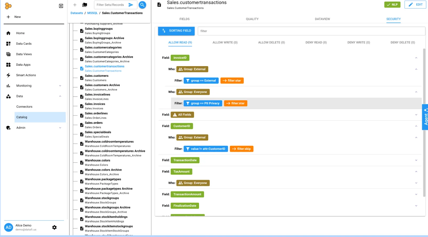428x237 pixels.
Task: Open Smart Actions lightning icon
Action: pyautogui.click(x=9, y=75)
